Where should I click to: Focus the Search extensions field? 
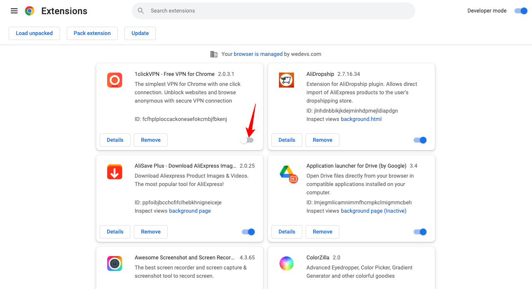[x=274, y=11]
